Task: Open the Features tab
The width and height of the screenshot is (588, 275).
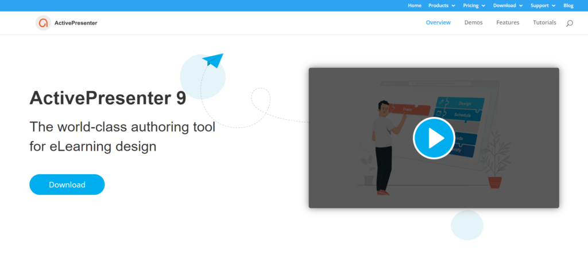Action: 508,22
